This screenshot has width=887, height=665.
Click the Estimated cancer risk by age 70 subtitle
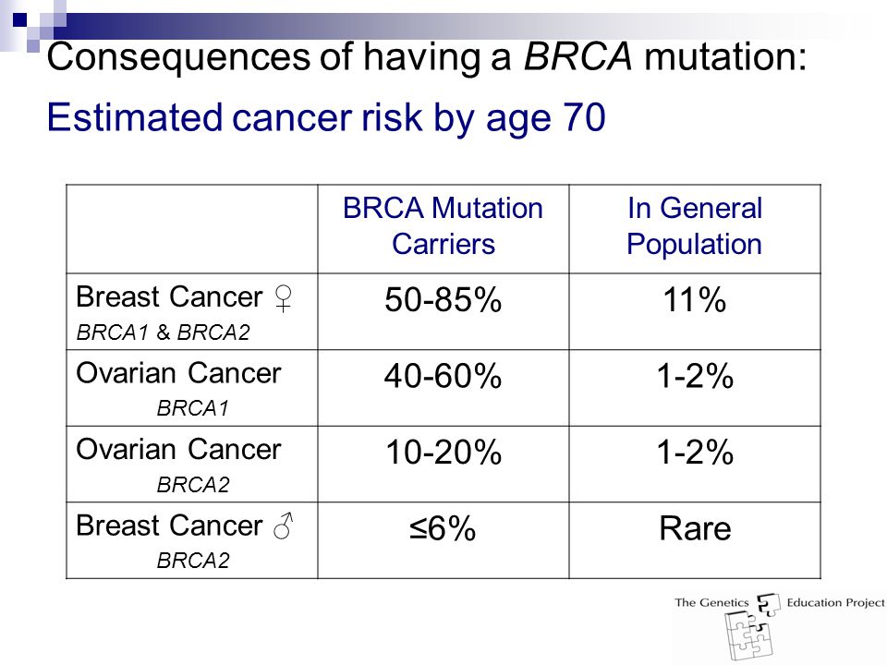click(326, 118)
